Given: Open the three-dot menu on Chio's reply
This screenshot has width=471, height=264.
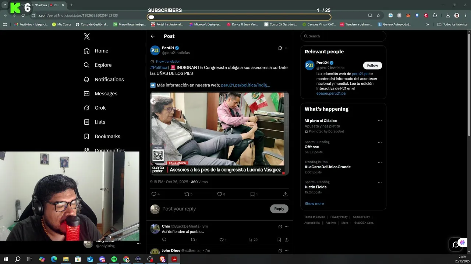Looking at the screenshot, I should [287, 227].
